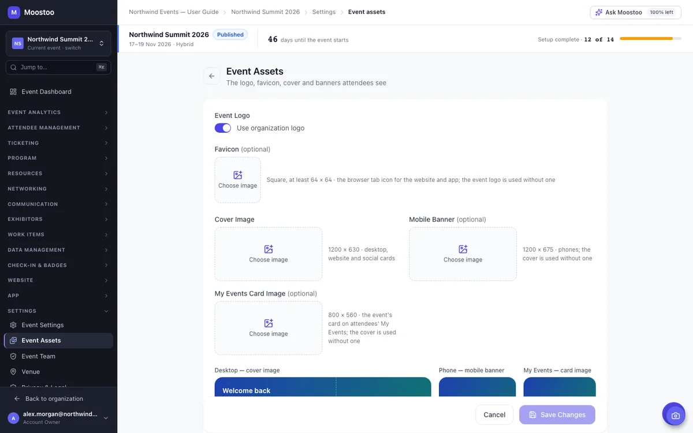Expand the Event Analytics section
This screenshot has width=693, height=433.
pos(58,113)
